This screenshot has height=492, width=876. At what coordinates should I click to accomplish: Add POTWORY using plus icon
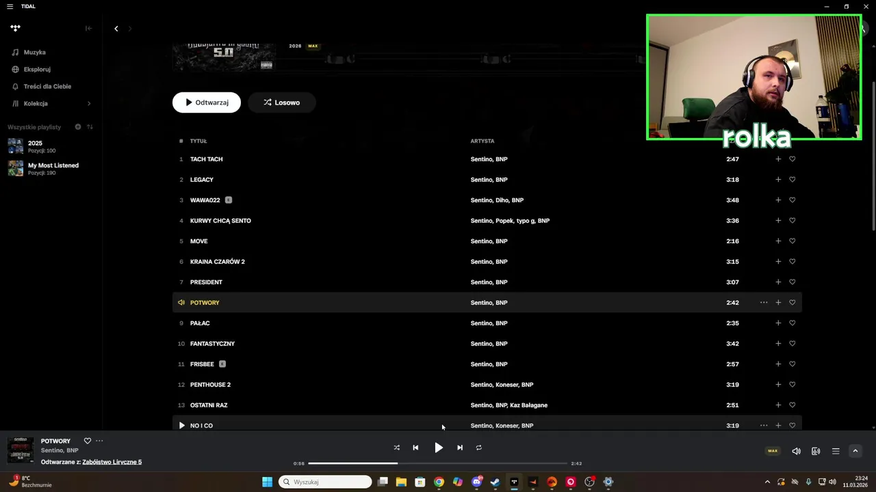tap(778, 303)
